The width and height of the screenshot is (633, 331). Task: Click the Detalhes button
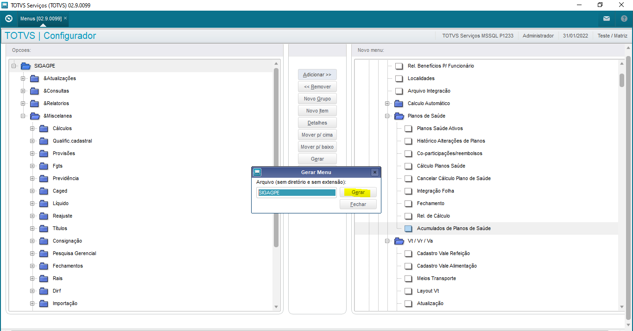pyautogui.click(x=317, y=123)
